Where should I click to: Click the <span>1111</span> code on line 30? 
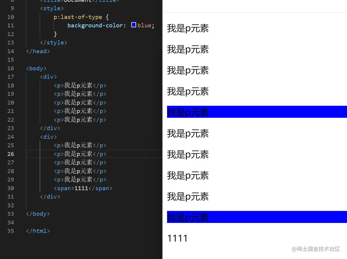[83, 188]
